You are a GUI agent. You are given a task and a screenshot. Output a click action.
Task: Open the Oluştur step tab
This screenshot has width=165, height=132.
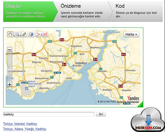pyautogui.click(x=29, y=12)
